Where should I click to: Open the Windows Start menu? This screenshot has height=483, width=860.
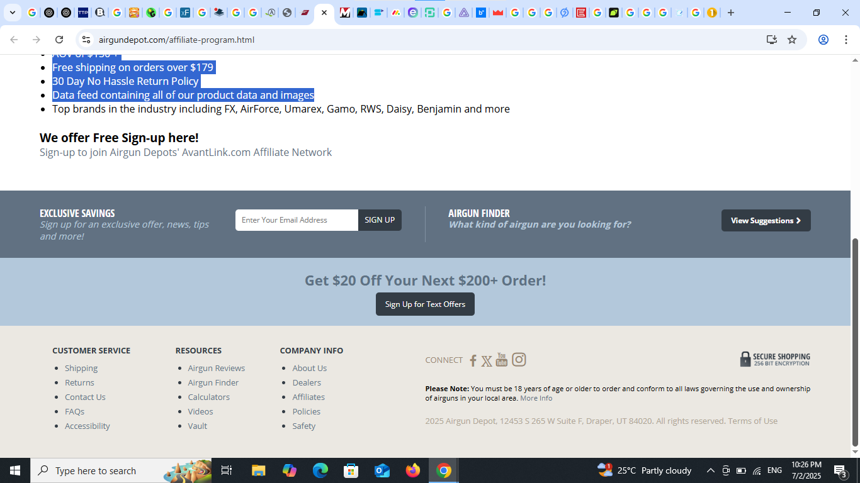[15, 470]
